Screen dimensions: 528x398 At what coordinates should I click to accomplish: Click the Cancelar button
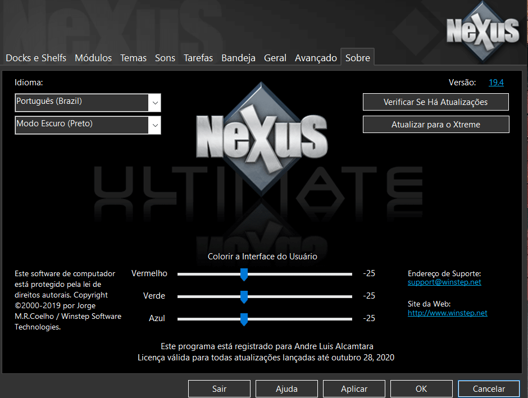[488, 388]
